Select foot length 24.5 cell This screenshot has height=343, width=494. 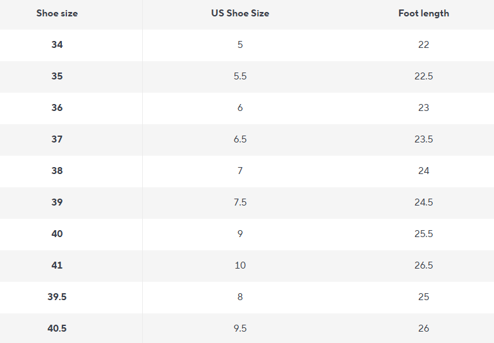(423, 202)
